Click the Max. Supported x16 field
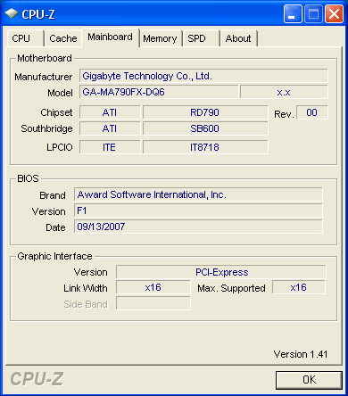Viewport: 348px width, 396px height. (x=299, y=287)
